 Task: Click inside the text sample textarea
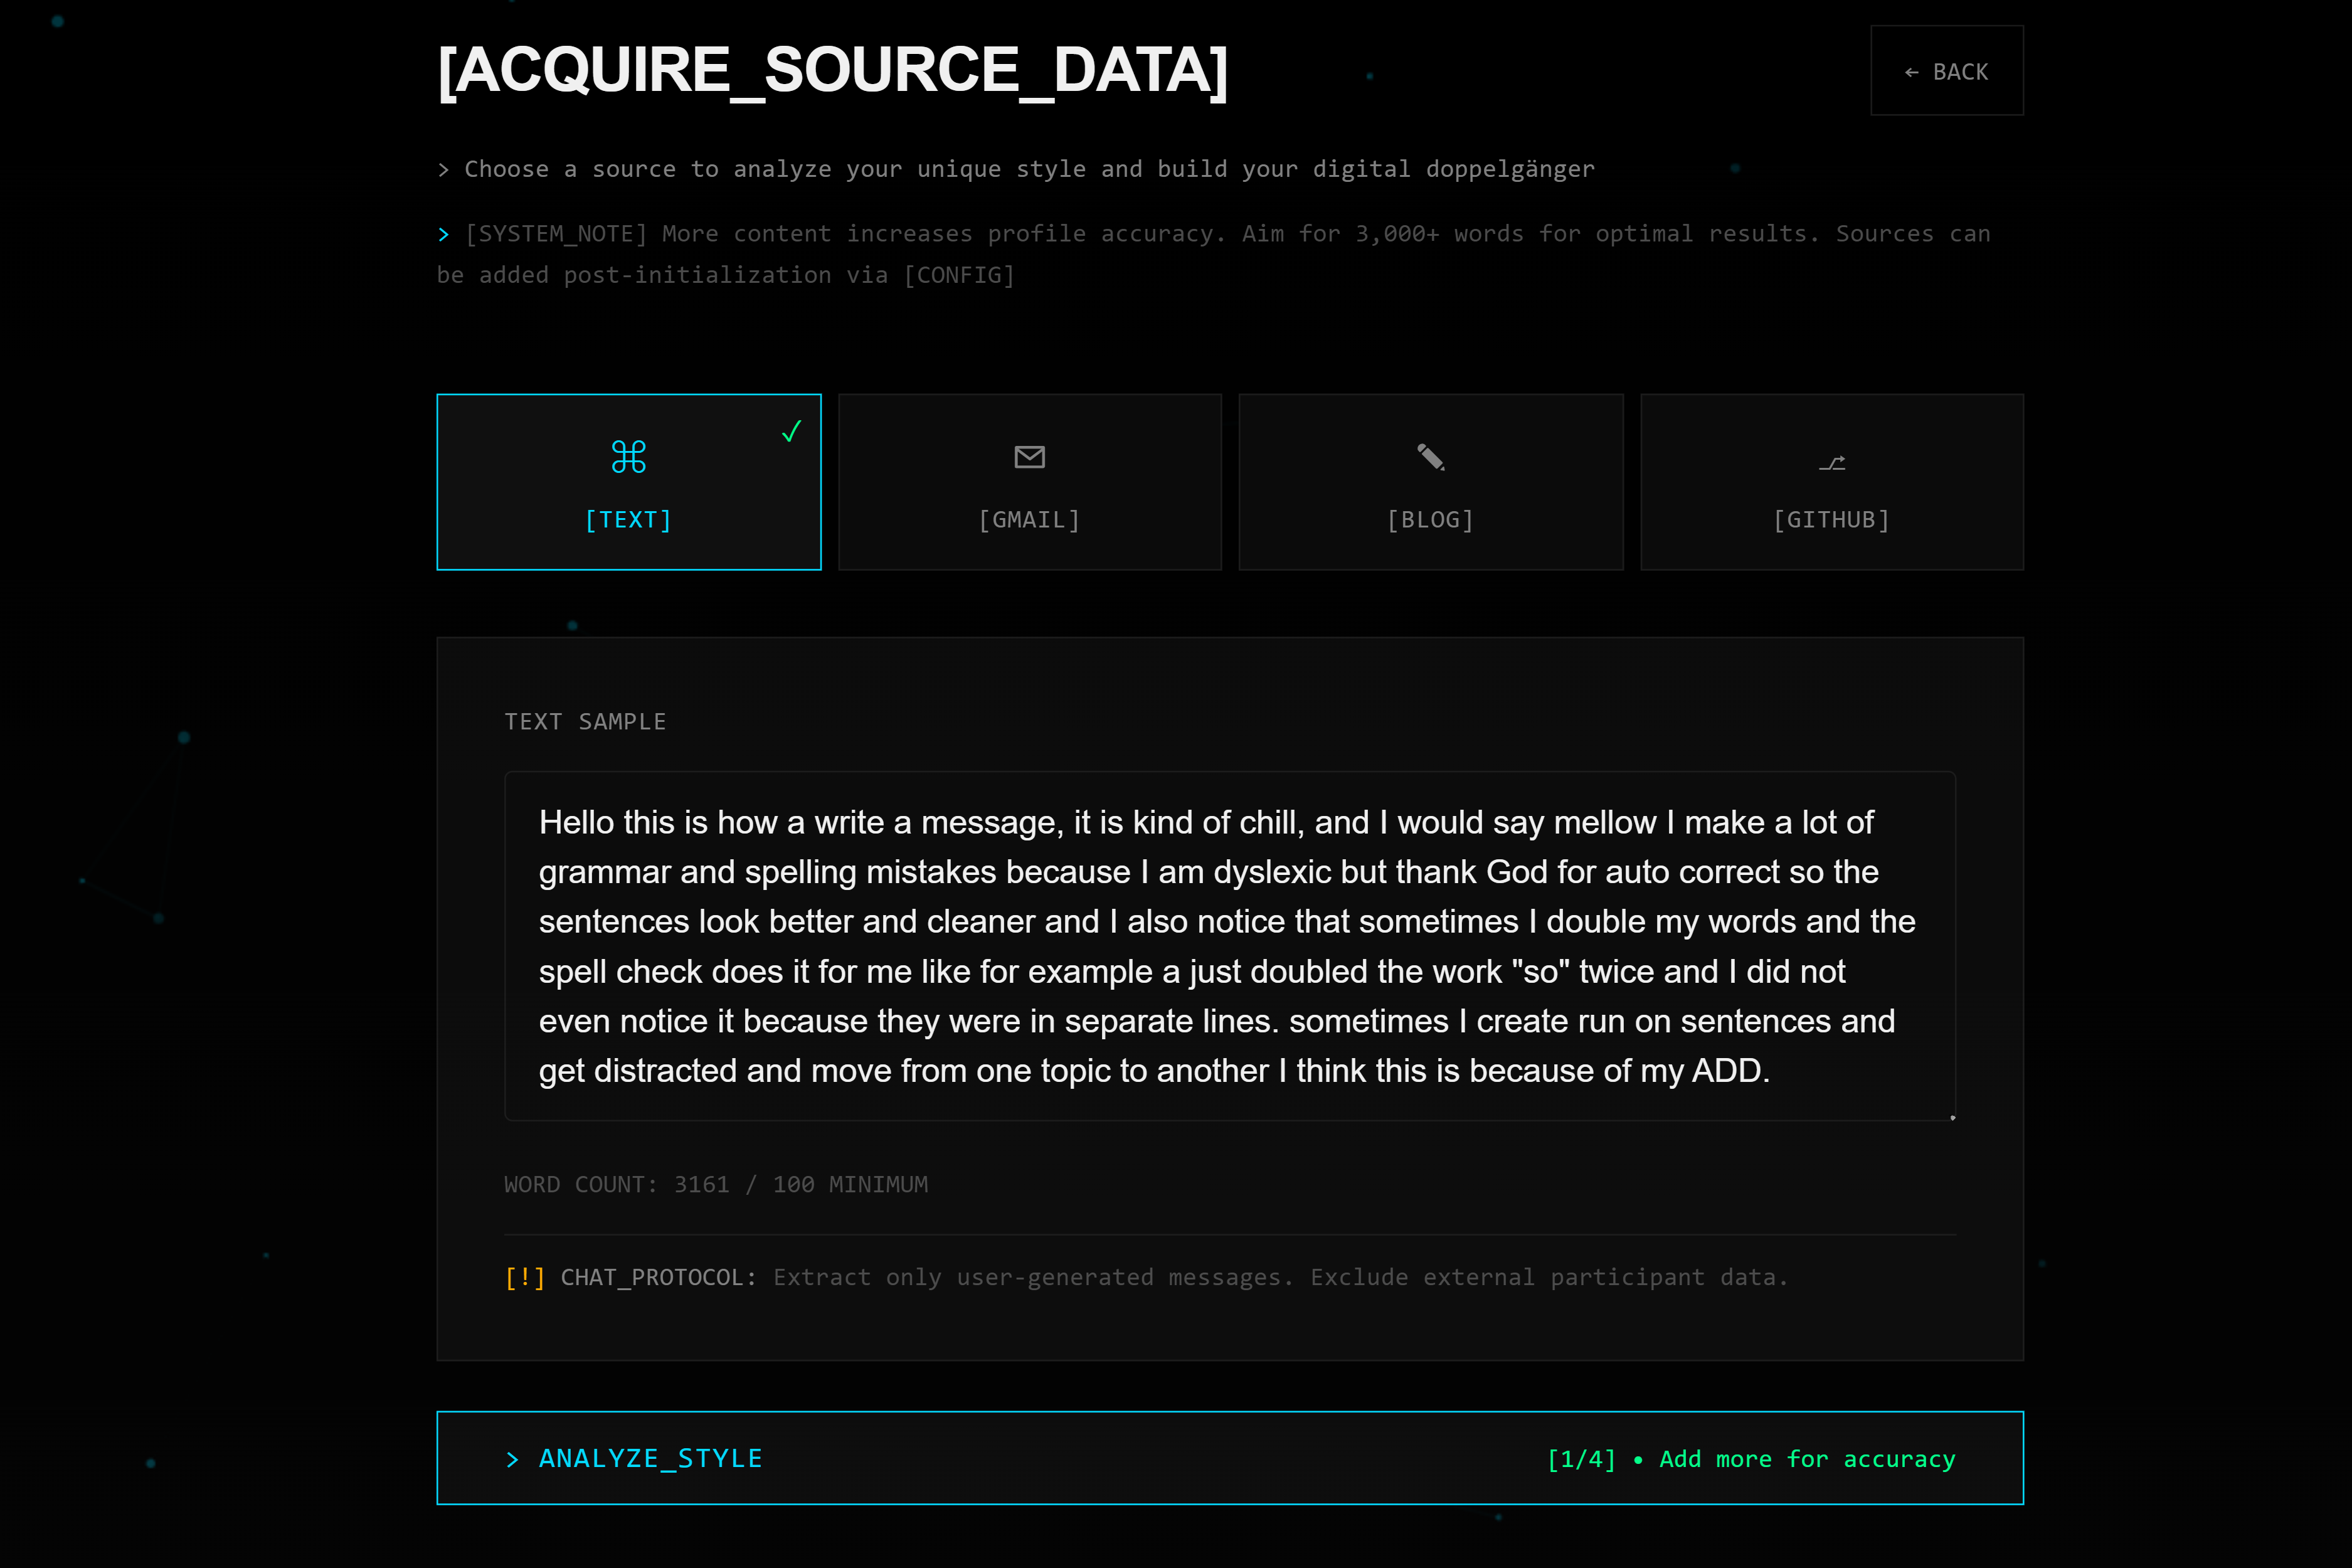coord(1229,945)
